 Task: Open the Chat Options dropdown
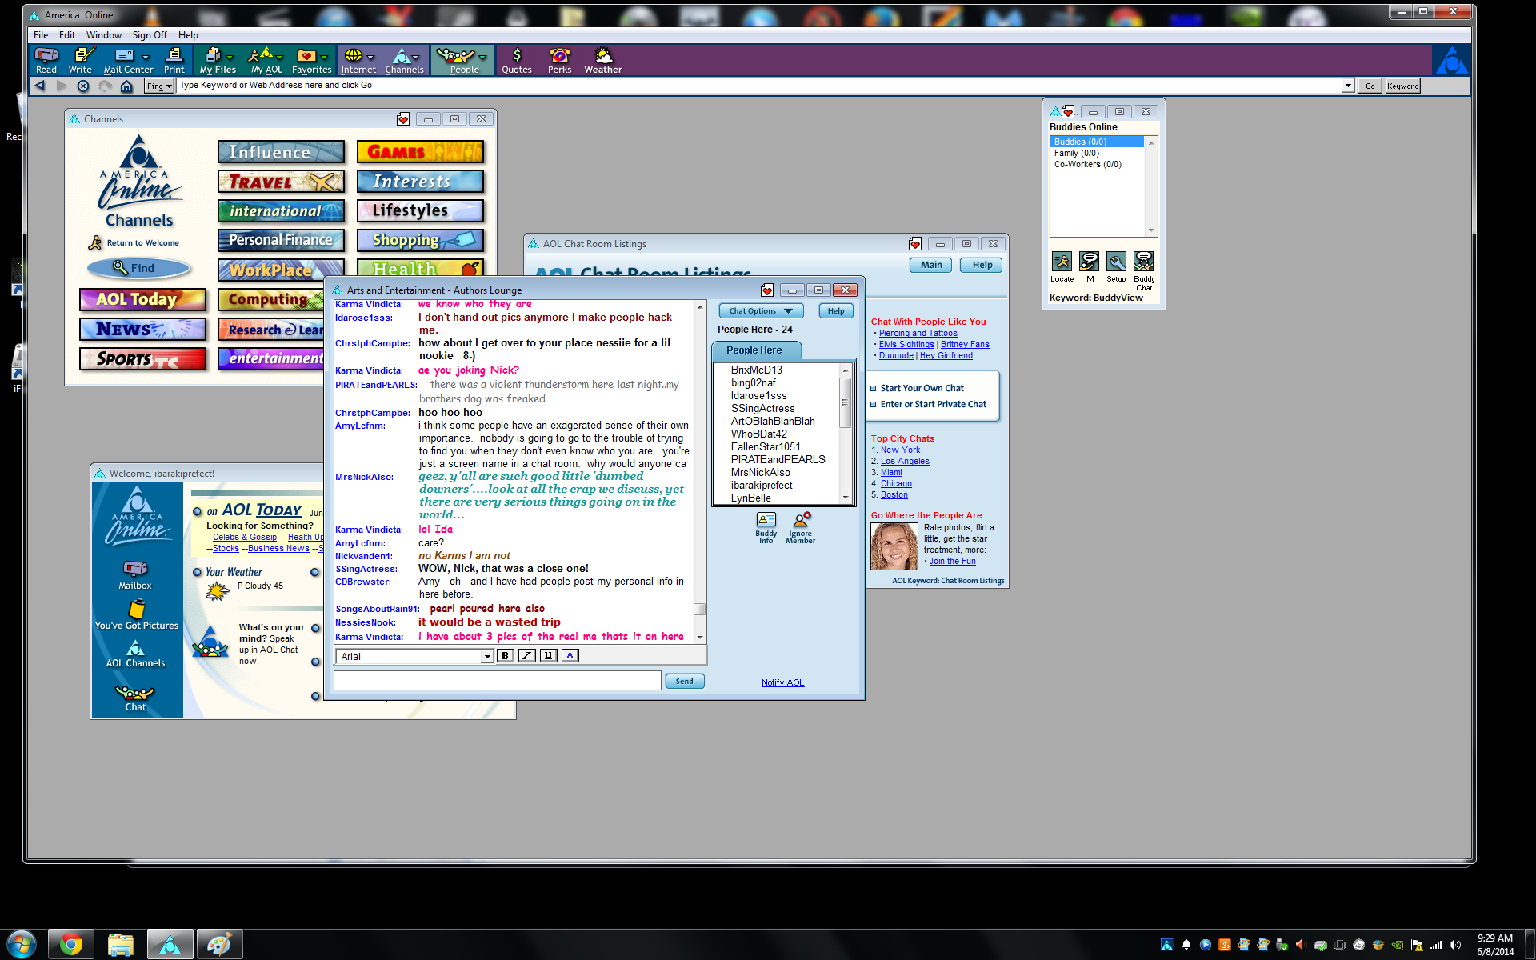[x=760, y=311]
